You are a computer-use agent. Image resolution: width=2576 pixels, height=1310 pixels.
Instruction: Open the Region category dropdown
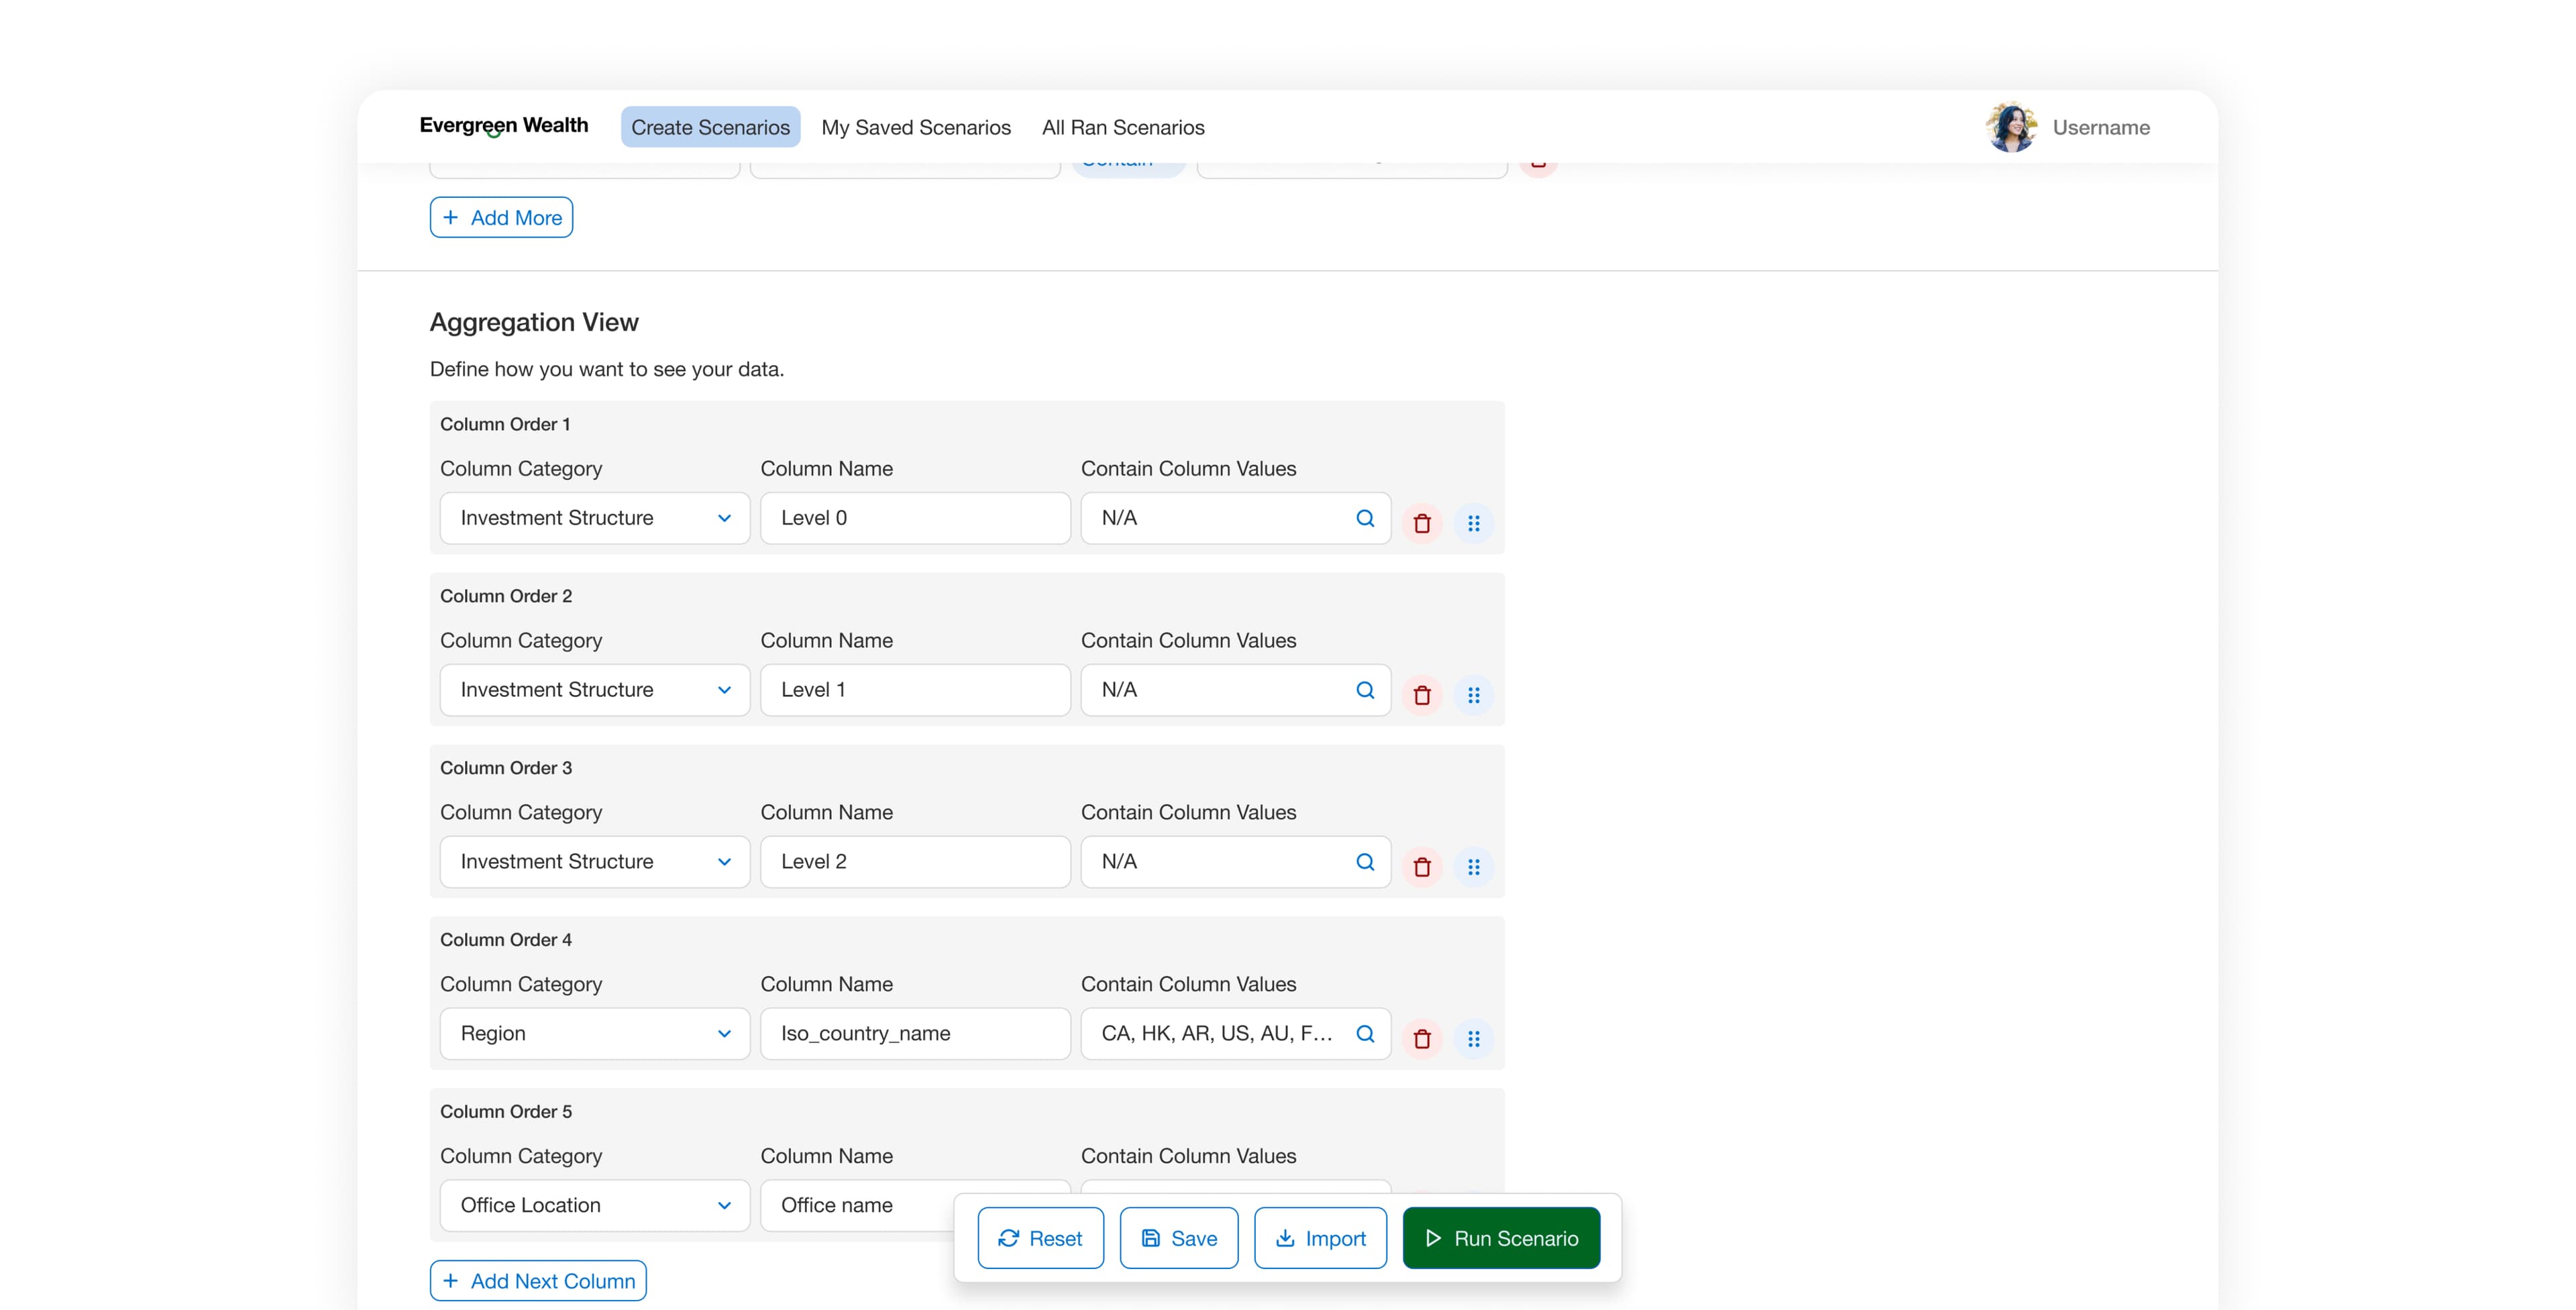click(595, 1034)
